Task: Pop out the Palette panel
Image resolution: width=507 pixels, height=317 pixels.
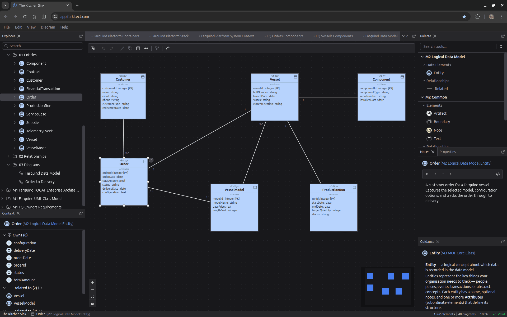Action: pos(503,36)
